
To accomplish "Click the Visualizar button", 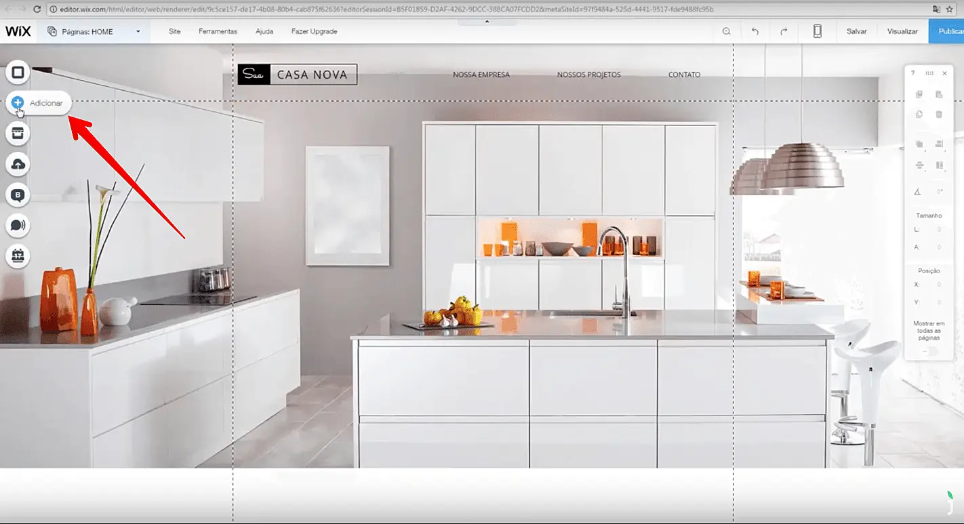I will [902, 31].
